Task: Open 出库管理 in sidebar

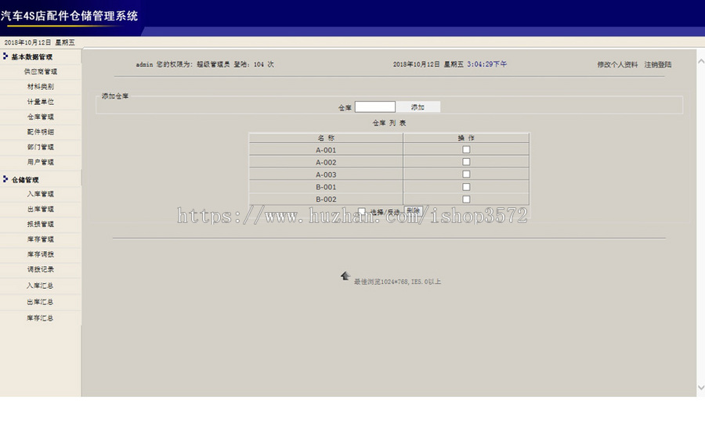Action: point(41,209)
